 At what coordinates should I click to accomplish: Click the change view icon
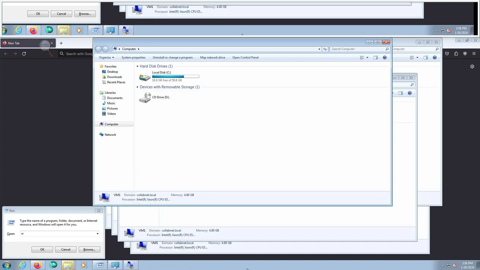point(362,57)
